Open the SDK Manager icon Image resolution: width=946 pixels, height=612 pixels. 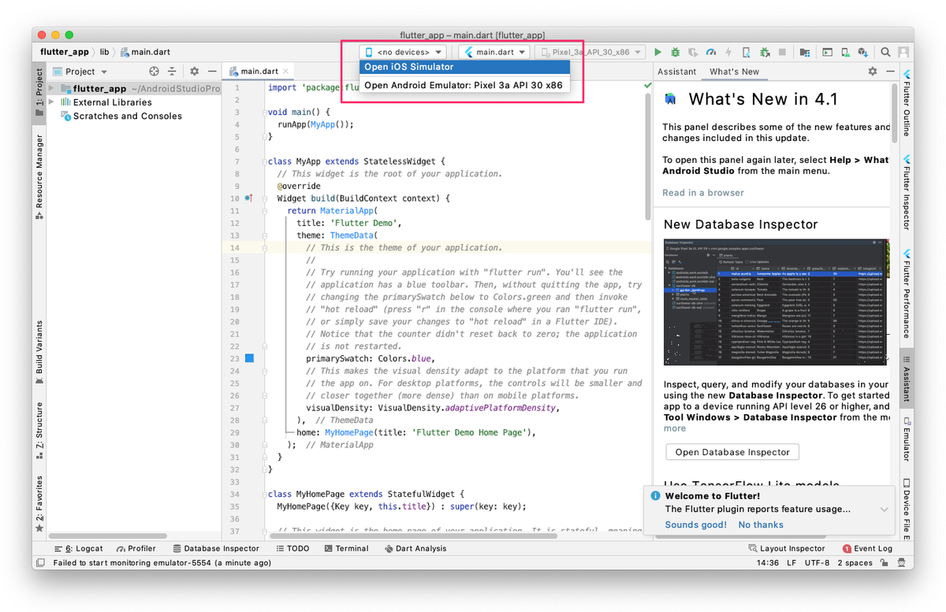[863, 52]
